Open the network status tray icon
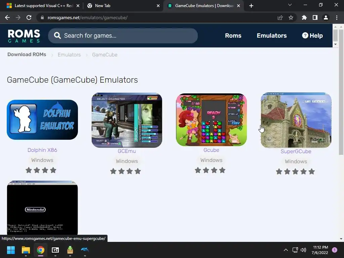Screen dimensions: 344x258 tap(295, 250)
